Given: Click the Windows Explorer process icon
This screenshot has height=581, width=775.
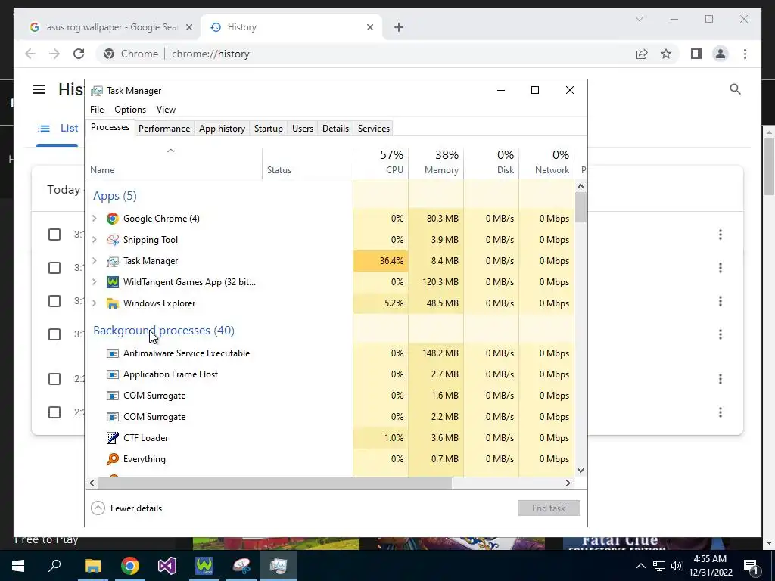Looking at the screenshot, I should pyautogui.click(x=113, y=303).
